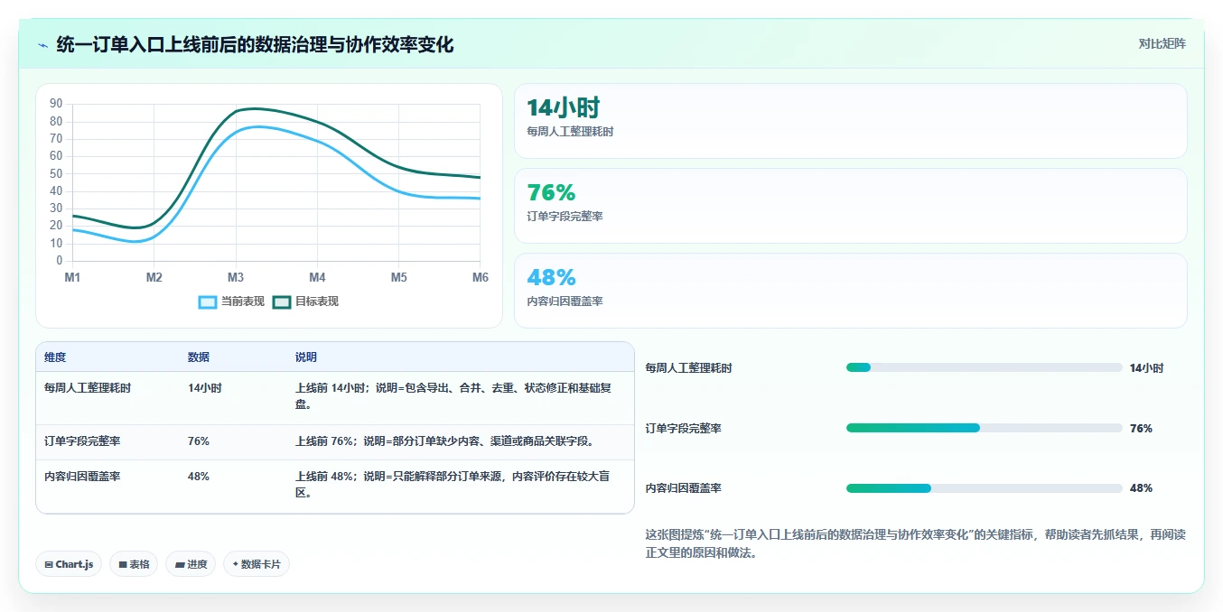Click the M5 axis label
This screenshot has width=1223, height=612.
click(399, 277)
